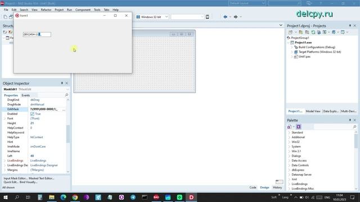360x202 pixels.
Task: Click the search icon in the Object Inspector
Action: (x=66, y=95)
